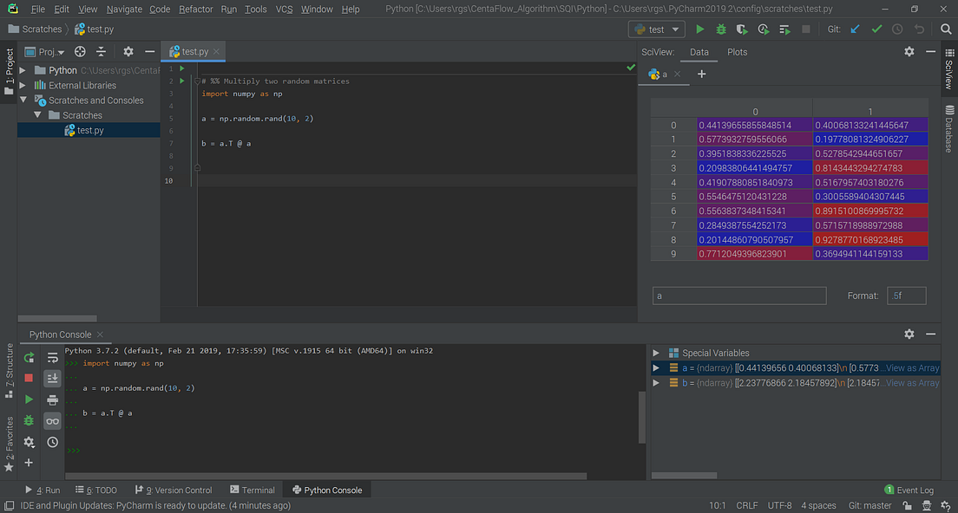Switch to the Plots tab in SciView
The width and height of the screenshot is (958, 513).
click(x=737, y=51)
